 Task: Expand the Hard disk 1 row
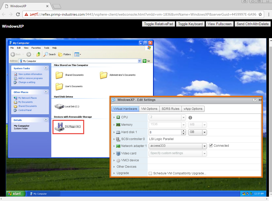tap(114, 132)
